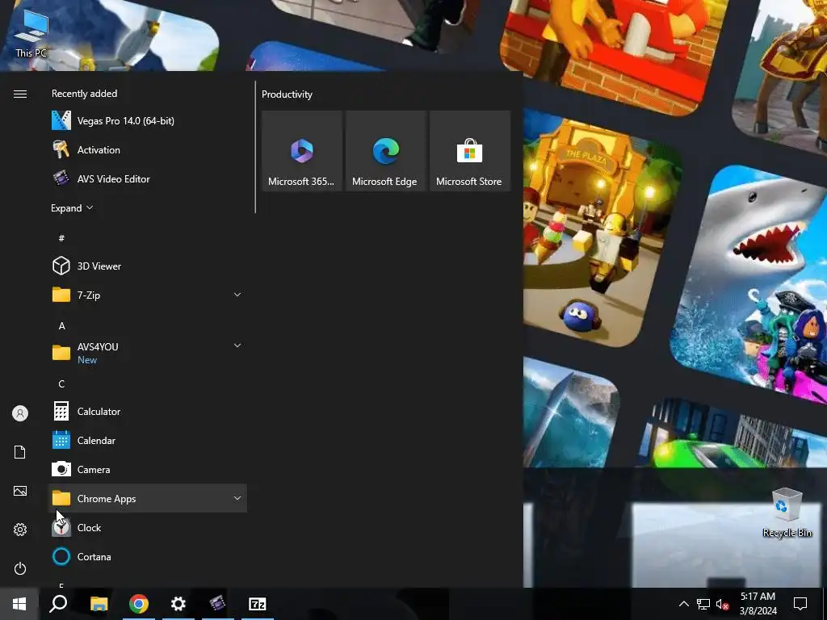Expand the 7-Zip folder chevron
The image size is (827, 620).
pyautogui.click(x=237, y=295)
